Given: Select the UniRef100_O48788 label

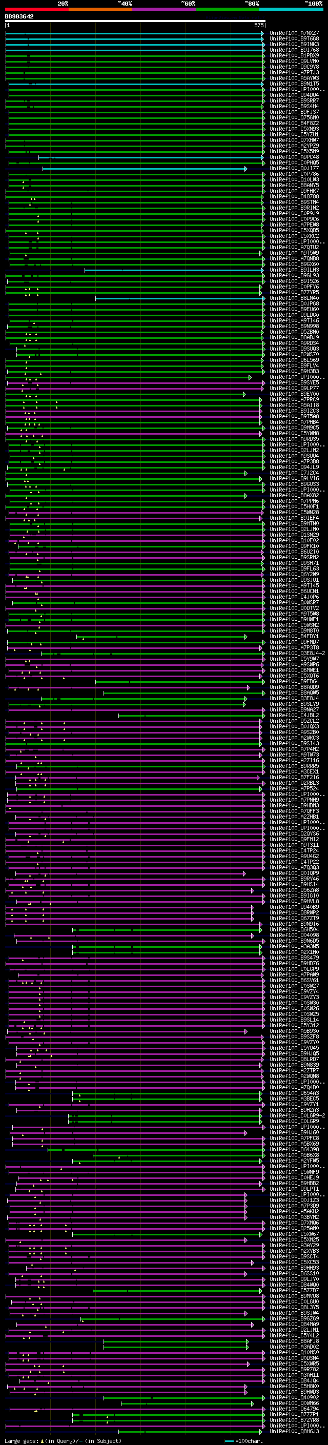Looking at the screenshot, I should pyautogui.click(x=294, y=196).
